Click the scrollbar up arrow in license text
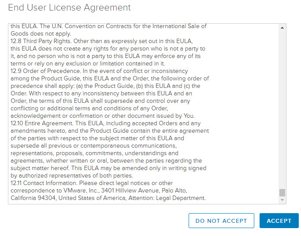The width and height of the screenshot is (301, 236). tap(282, 28)
